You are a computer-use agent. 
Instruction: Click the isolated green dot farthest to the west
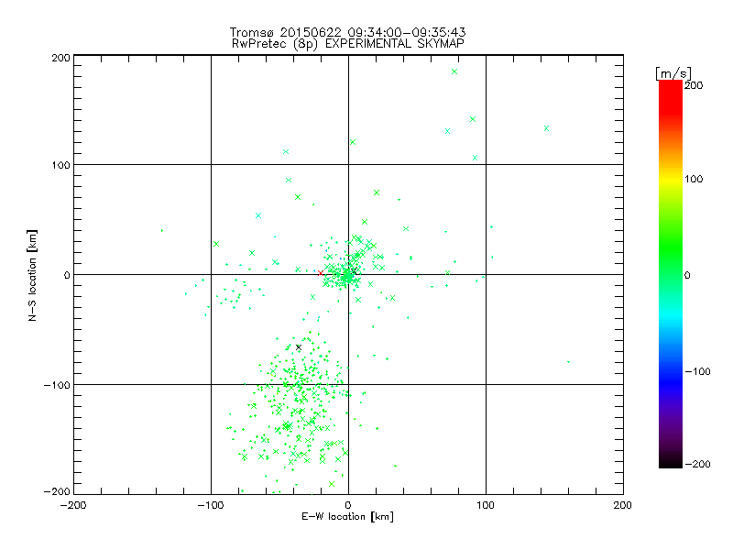click(x=162, y=231)
